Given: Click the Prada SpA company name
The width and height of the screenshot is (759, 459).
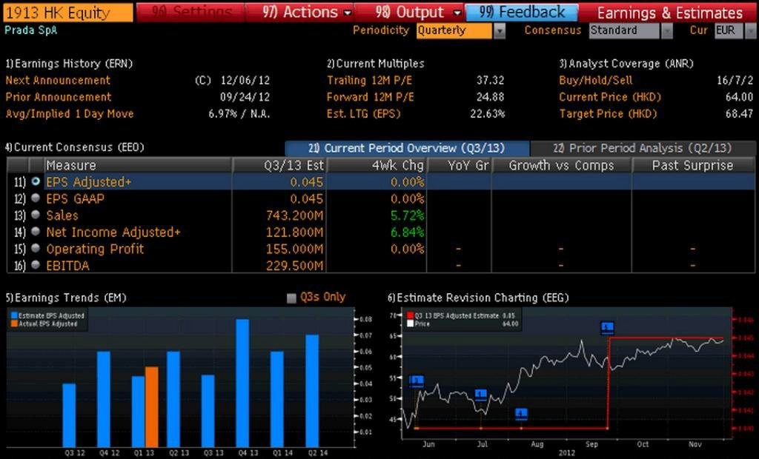Looking at the screenshot, I should (x=30, y=30).
